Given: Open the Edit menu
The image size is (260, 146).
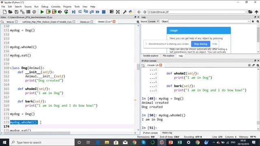Looking at the screenshot, I should [x=10, y=6].
